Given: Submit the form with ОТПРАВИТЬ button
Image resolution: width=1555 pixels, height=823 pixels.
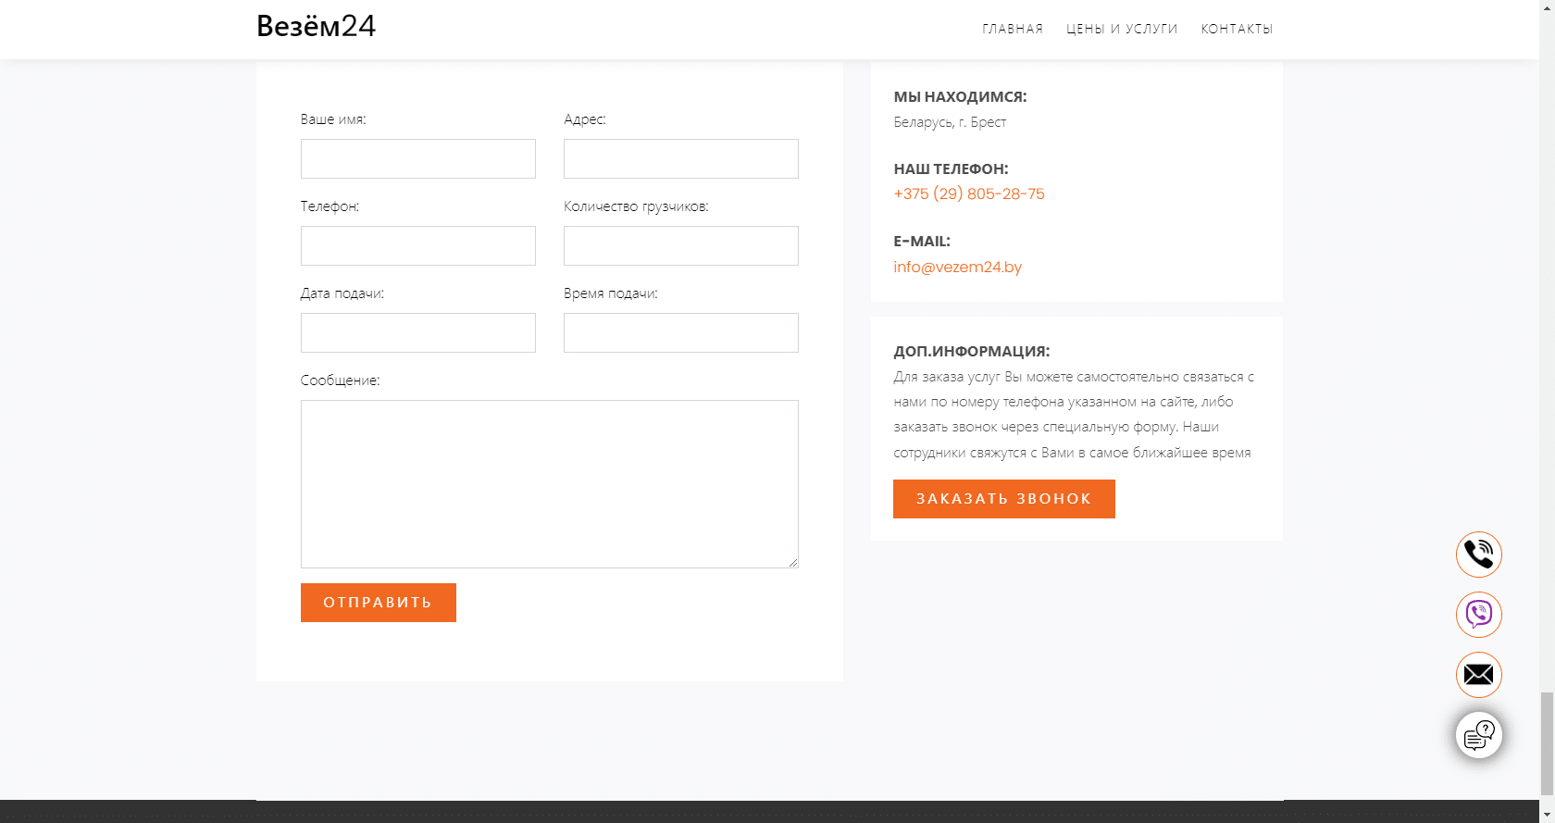Looking at the screenshot, I should (x=379, y=603).
